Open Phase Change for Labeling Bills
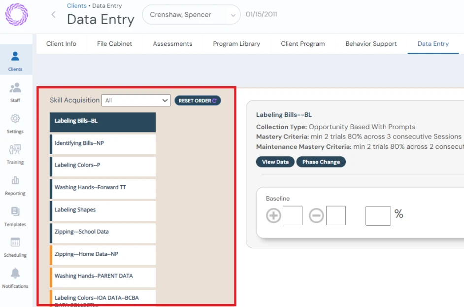Image resolution: width=464 pixels, height=307 pixels. click(x=321, y=161)
